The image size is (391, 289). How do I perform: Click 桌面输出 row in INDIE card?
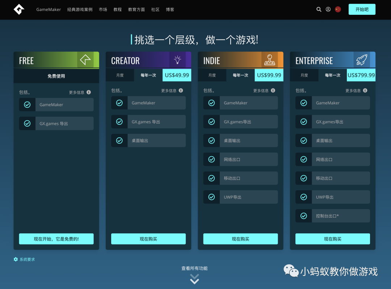click(x=240, y=140)
